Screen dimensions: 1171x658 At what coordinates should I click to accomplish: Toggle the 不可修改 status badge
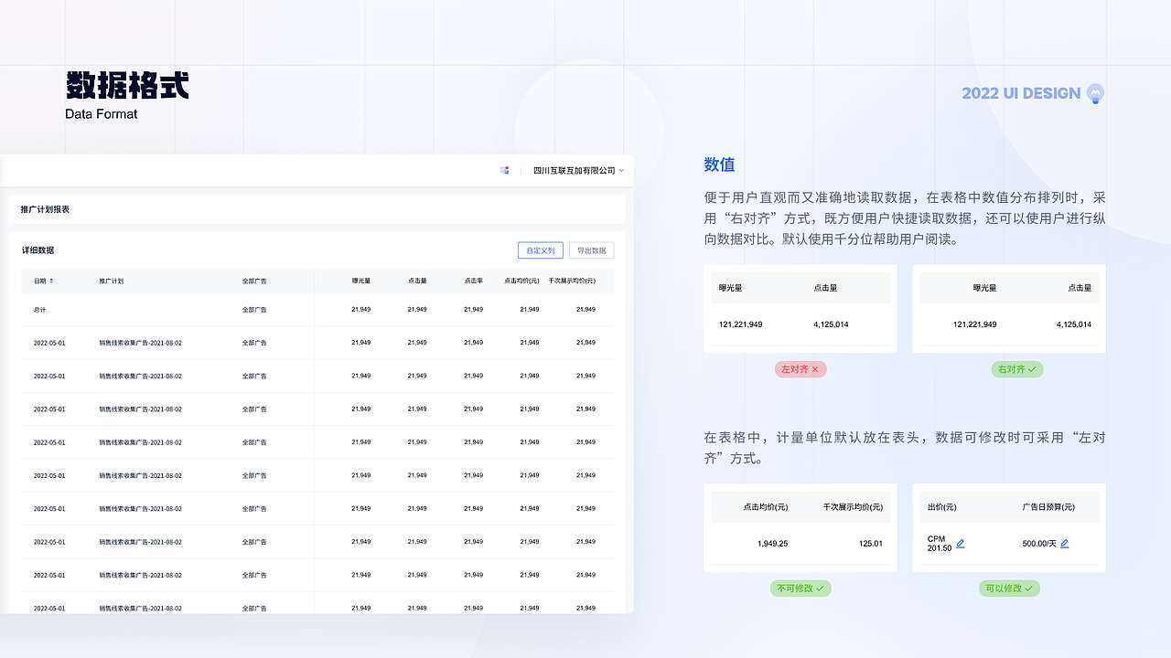coord(800,589)
